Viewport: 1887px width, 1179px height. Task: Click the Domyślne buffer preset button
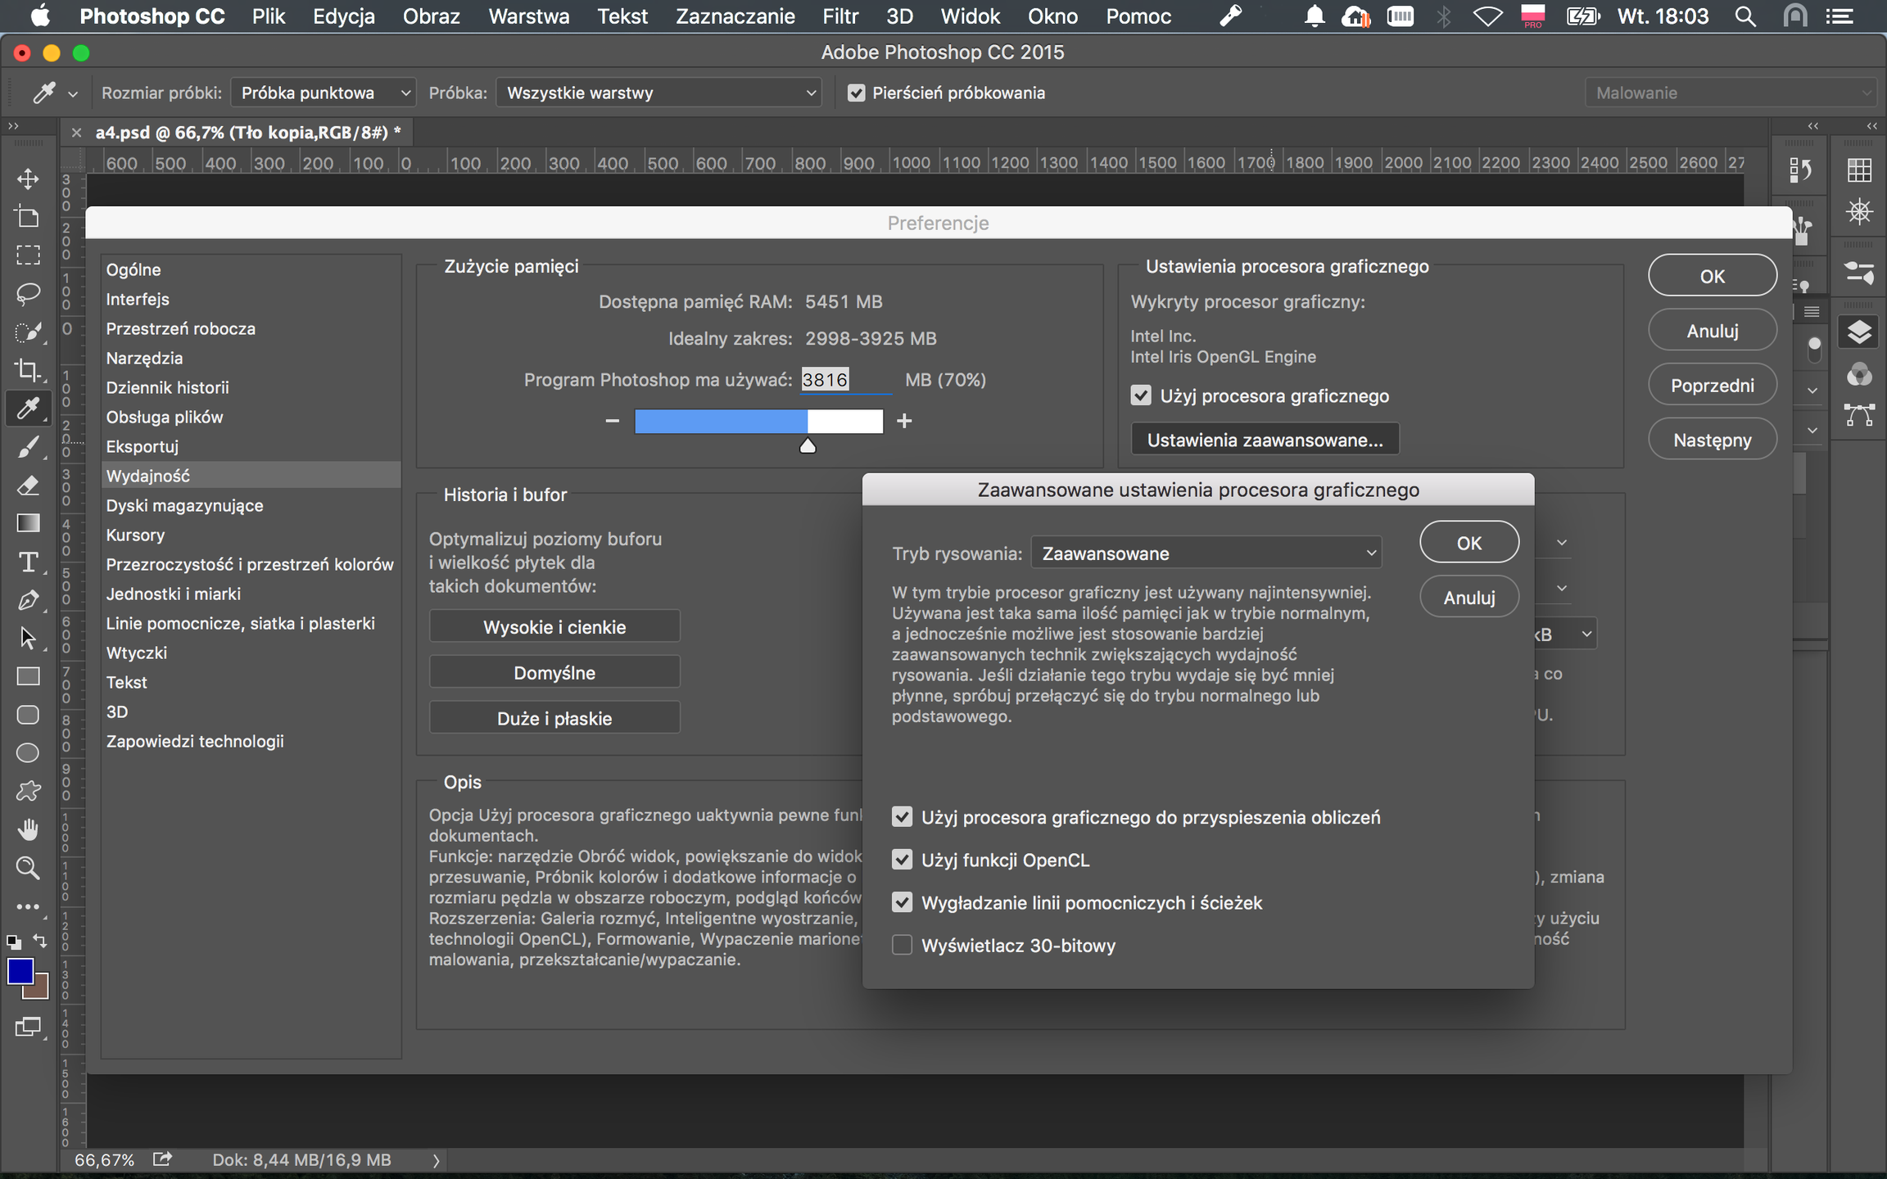[x=554, y=673]
